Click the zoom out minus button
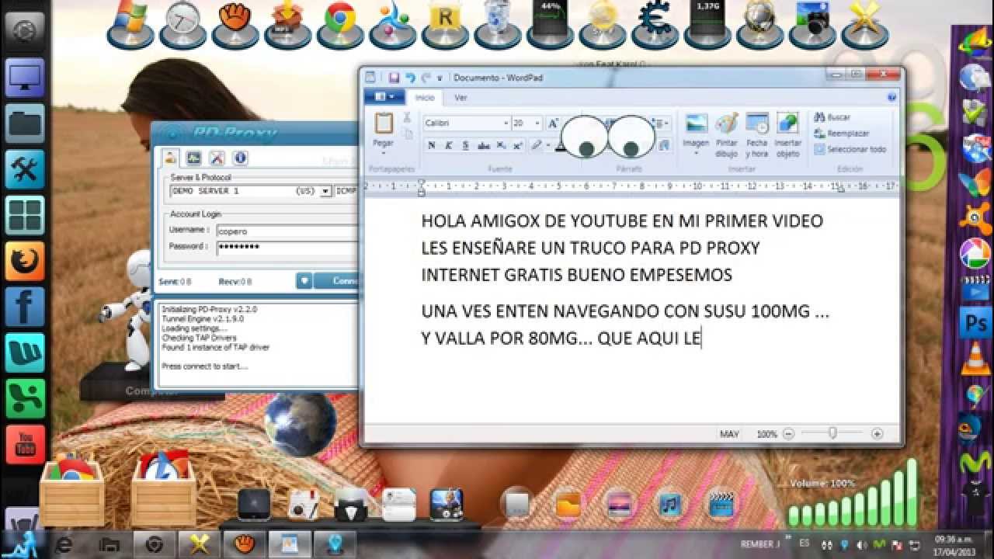994x559 pixels. click(787, 434)
